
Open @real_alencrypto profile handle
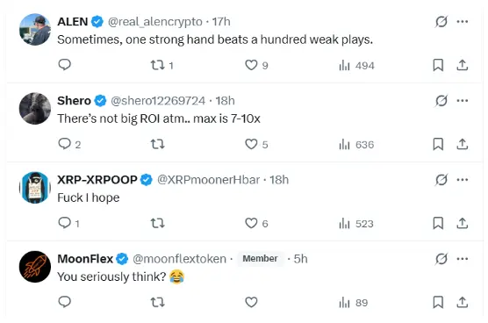155,22
